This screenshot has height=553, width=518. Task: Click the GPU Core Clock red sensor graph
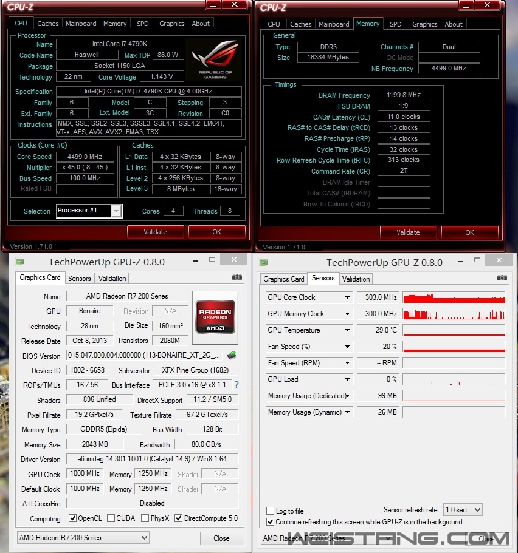click(x=454, y=297)
